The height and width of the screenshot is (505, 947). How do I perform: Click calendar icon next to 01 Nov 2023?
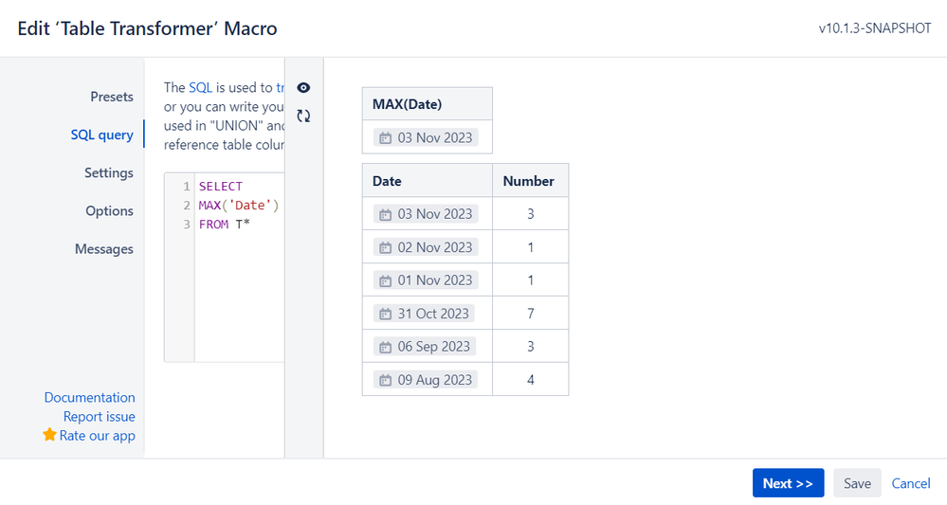[x=385, y=280]
